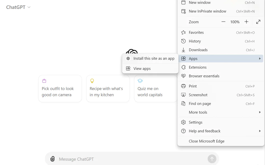Open the ChatGPT model dropdown
This screenshot has height=165, width=265.
[x=18, y=7]
